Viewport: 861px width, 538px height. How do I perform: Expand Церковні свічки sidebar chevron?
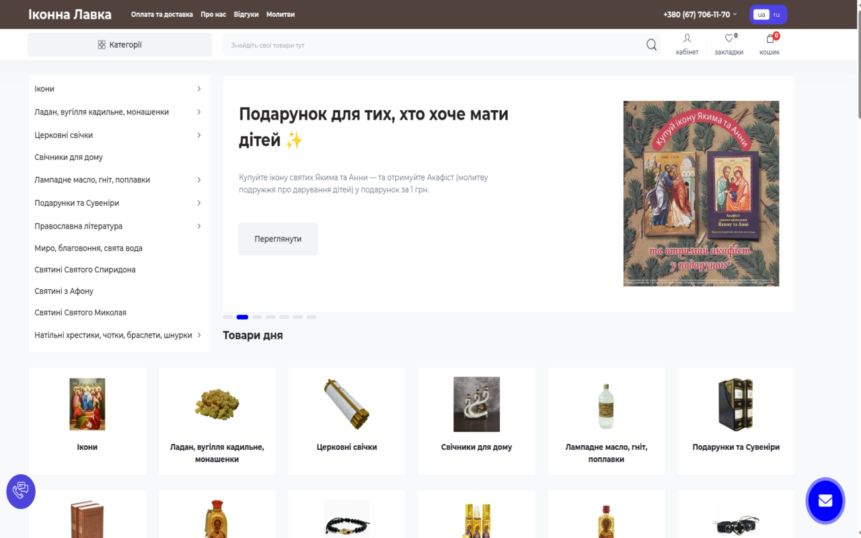point(199,135)
